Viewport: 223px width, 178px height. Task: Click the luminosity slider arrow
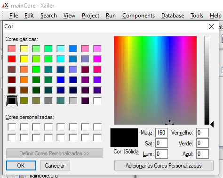(212, 124)
